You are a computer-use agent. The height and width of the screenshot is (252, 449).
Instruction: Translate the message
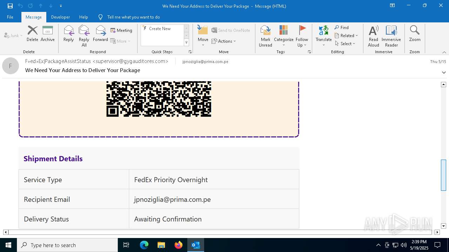[323, 36]
